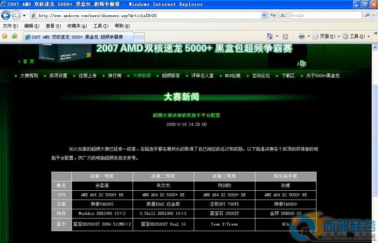The width and height of the screenshot is (378, 243).
Task: Click the search magnifier icon
Action: click(x=367, y=16)
